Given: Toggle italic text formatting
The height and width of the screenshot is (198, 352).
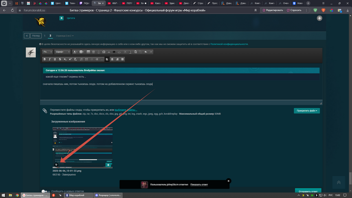Looking at the screenshot, I should (x=49, y=59).
